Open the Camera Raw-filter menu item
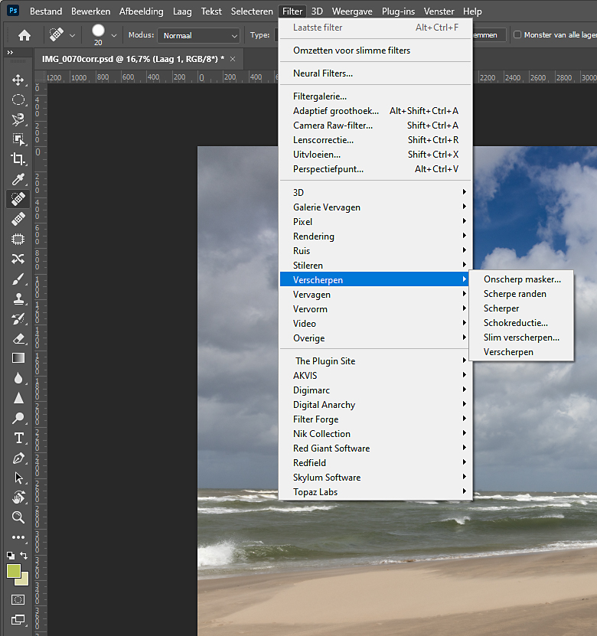 click(333, 126)
